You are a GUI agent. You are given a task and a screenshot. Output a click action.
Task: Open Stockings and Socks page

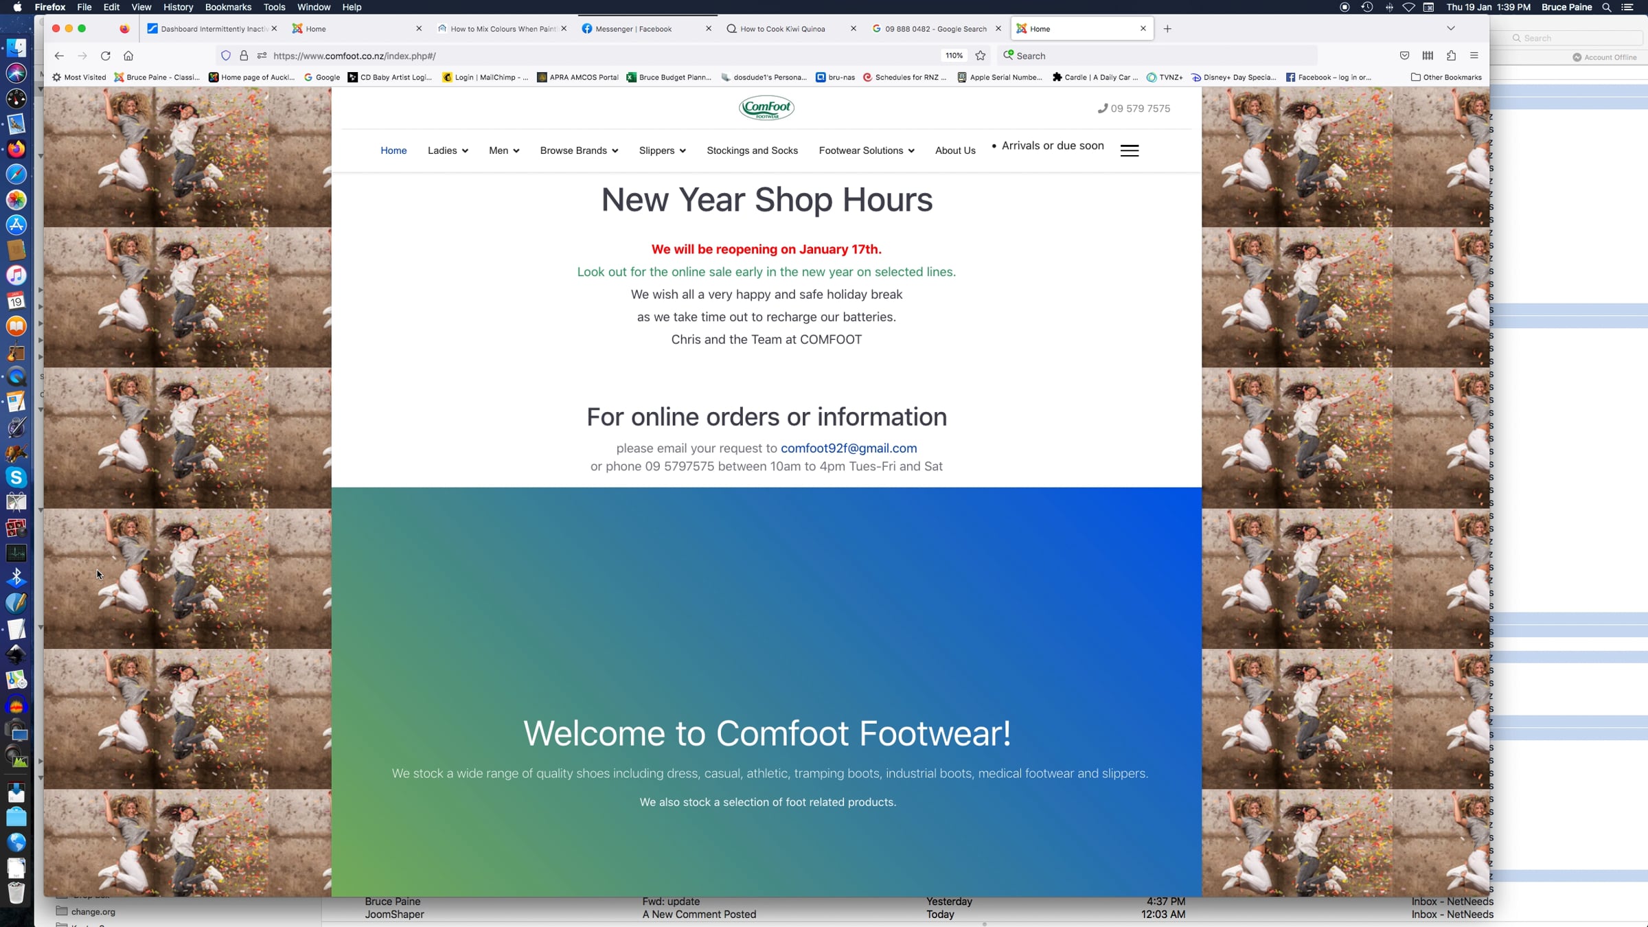tap(752, 150)
